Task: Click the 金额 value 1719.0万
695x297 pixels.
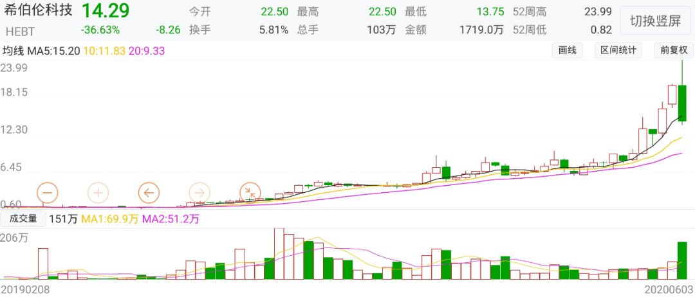Action: (x=481, y=30)
